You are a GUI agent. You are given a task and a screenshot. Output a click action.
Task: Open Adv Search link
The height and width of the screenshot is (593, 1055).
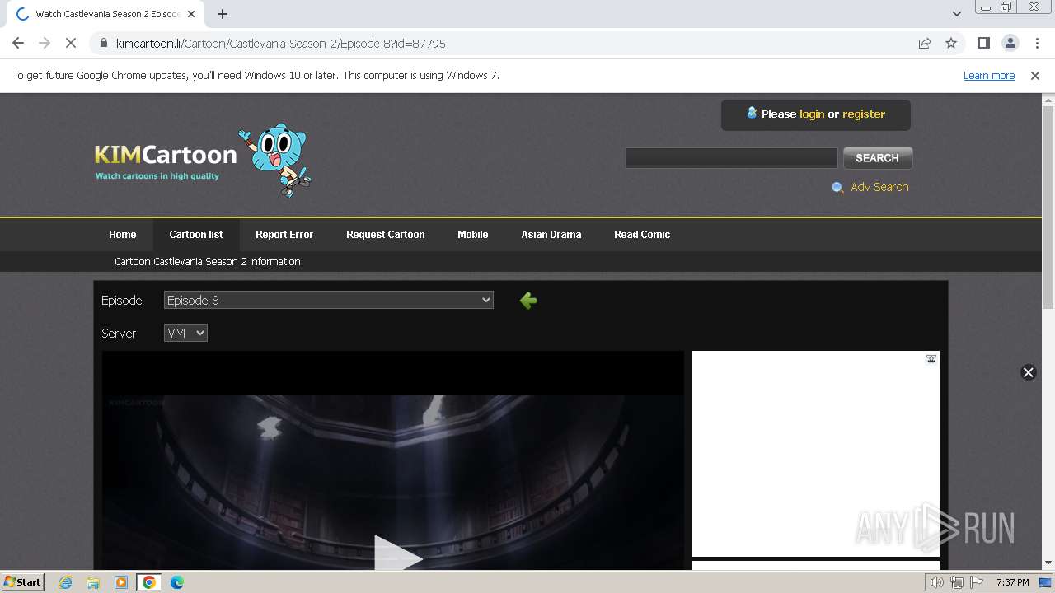[x=879, y=188]
